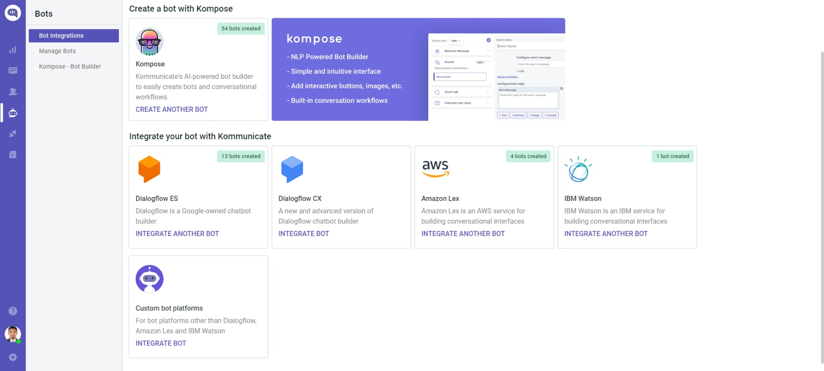Click '- Built-in conversation workflows' banner line

pos(337,101)
